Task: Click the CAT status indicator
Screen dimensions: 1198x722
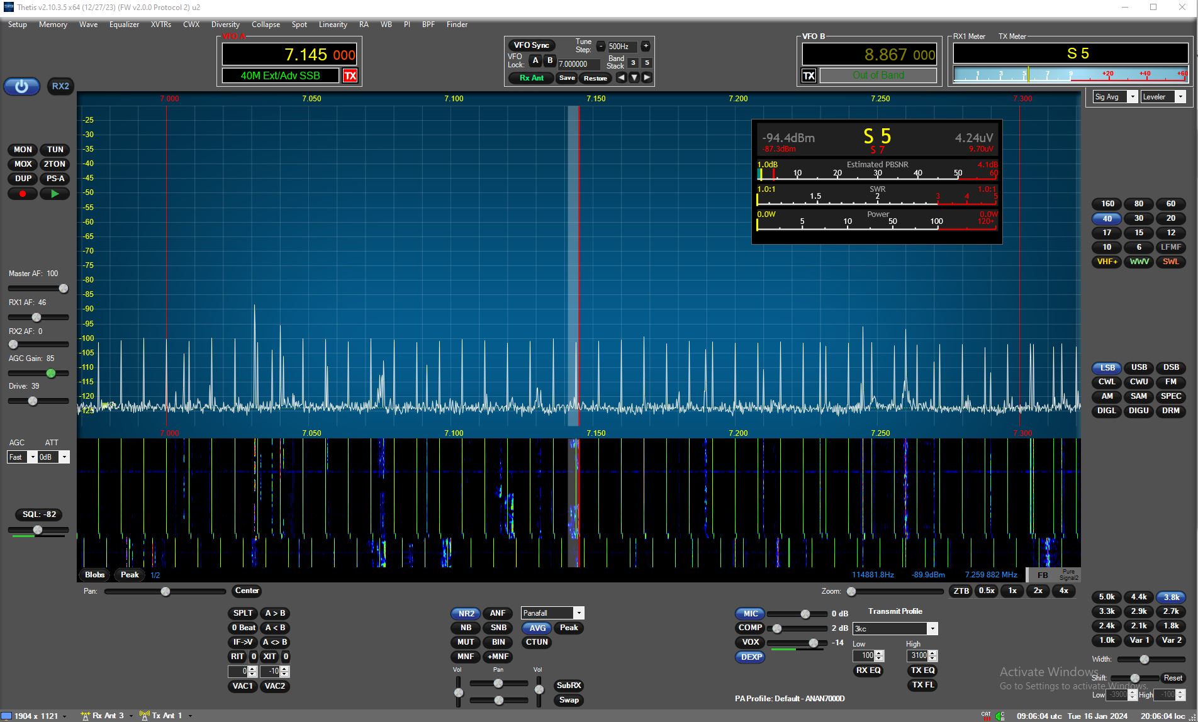Action: [986, 716]
